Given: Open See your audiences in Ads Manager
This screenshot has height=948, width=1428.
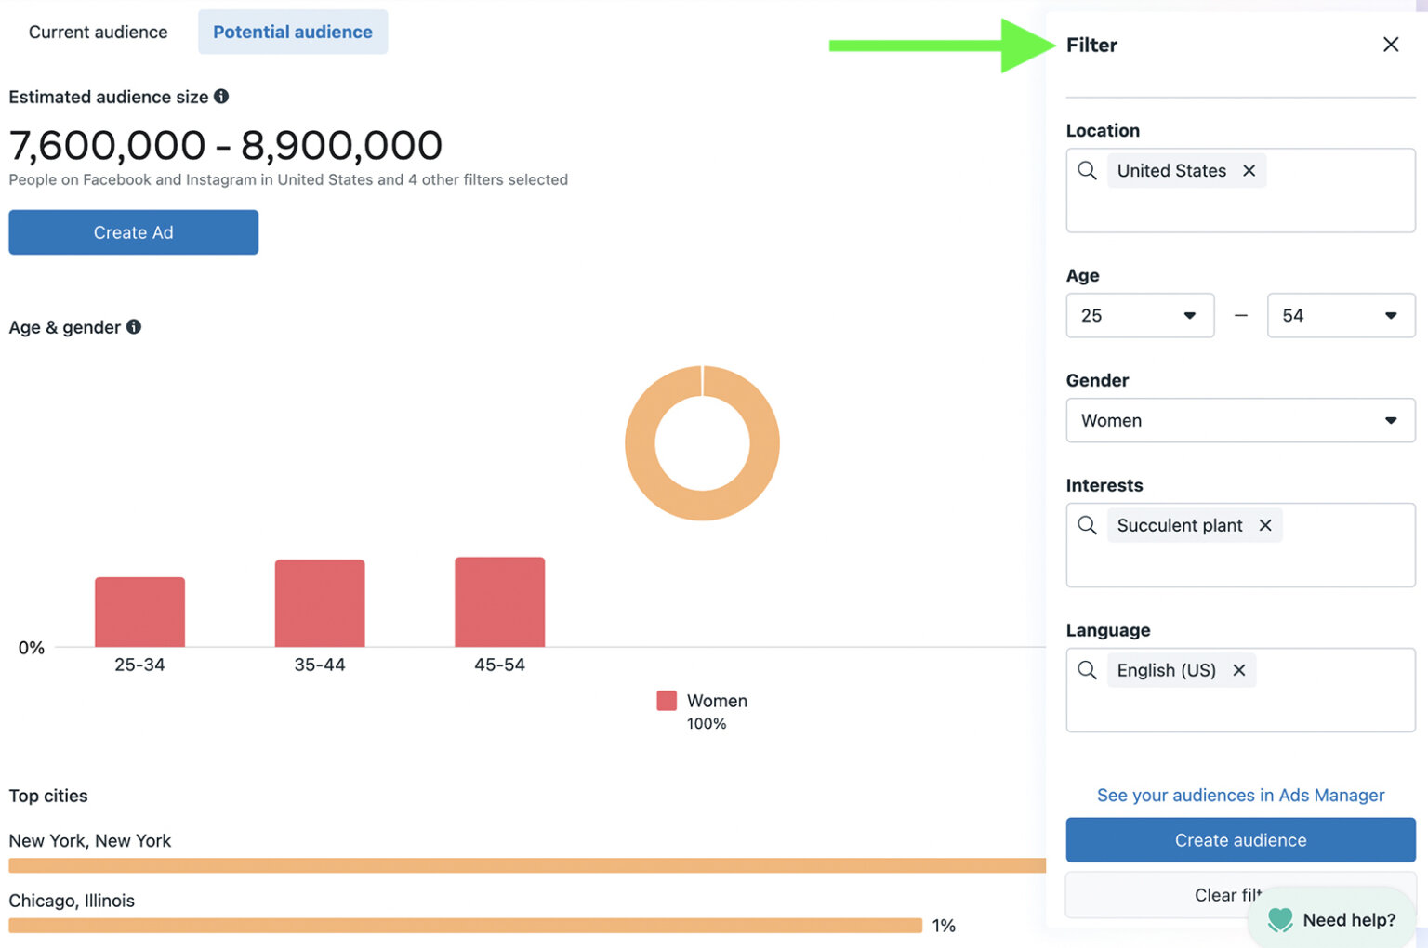Looking at the screenshot, I should coord(1239,795).
